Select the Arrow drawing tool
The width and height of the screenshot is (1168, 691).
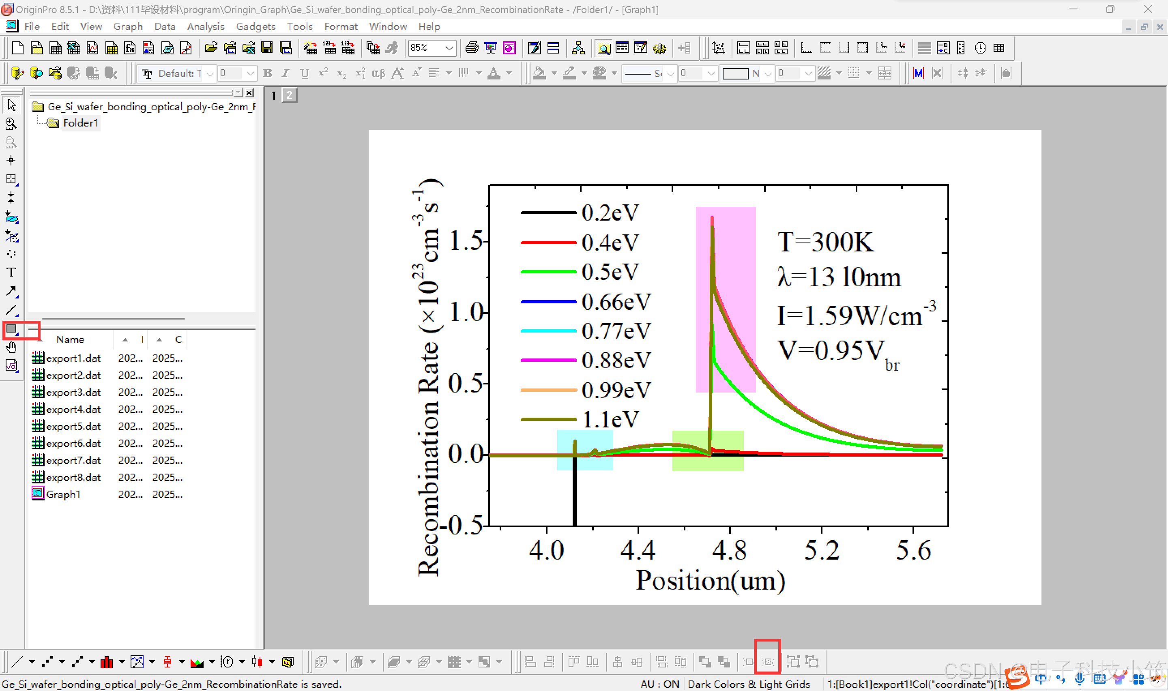click(11, 292)
